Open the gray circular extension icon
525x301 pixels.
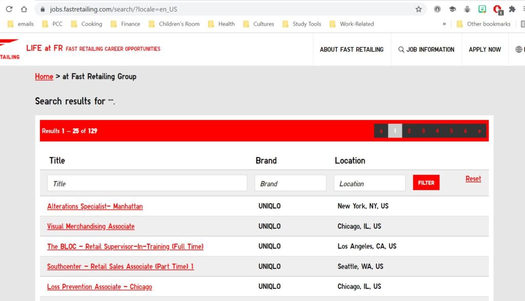(437, 9)
